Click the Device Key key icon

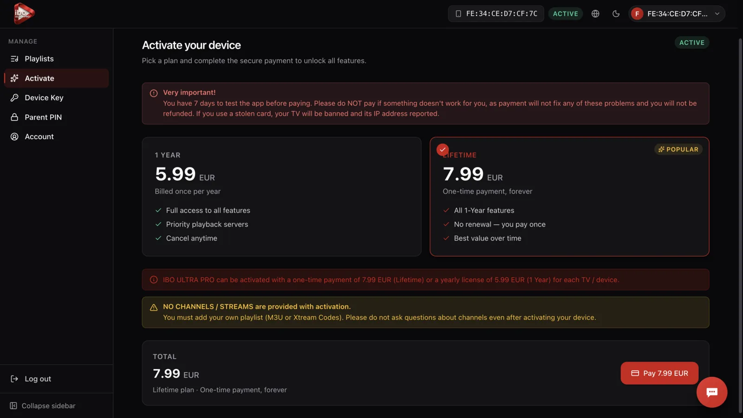(x=14, y=98)
